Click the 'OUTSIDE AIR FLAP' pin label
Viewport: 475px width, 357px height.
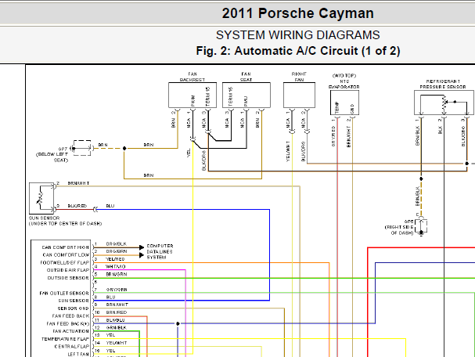(68, 270)
